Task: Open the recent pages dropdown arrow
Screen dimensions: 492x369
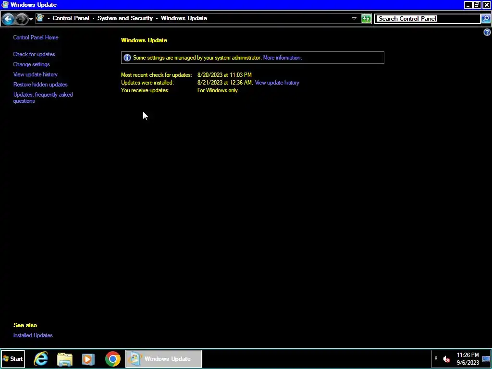Action: [31, 19]
